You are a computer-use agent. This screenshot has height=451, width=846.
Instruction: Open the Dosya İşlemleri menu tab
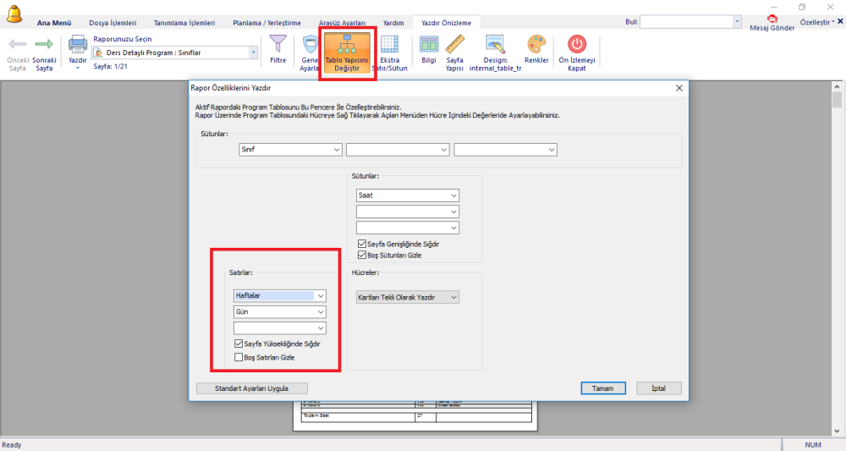(x=113, y=23)
